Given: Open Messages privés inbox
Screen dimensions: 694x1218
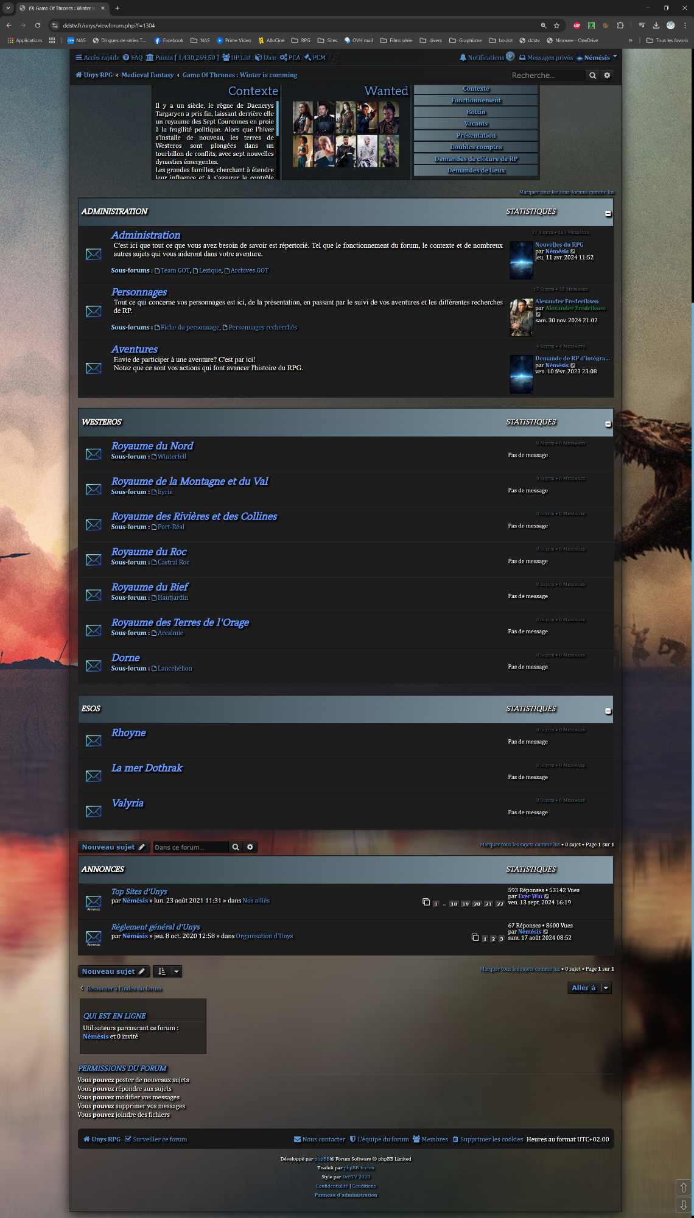Looking at the screenshot, I should [x=546, y=58].
